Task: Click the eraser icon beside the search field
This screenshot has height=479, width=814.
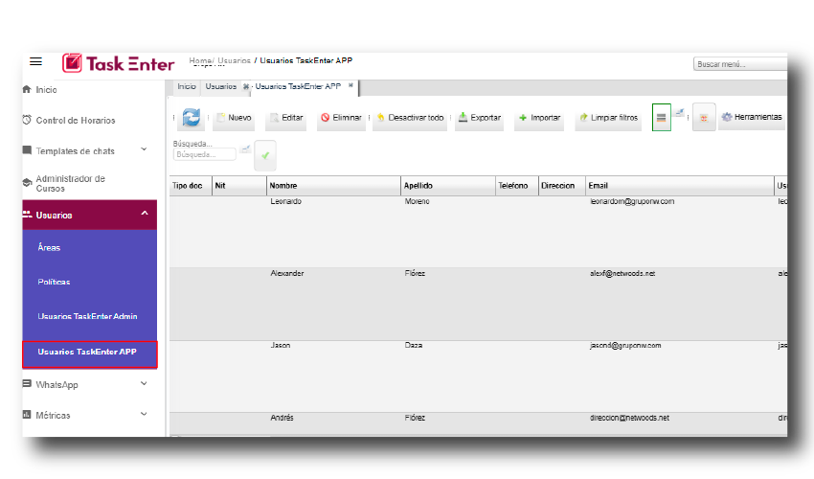Action: [245, 149]
